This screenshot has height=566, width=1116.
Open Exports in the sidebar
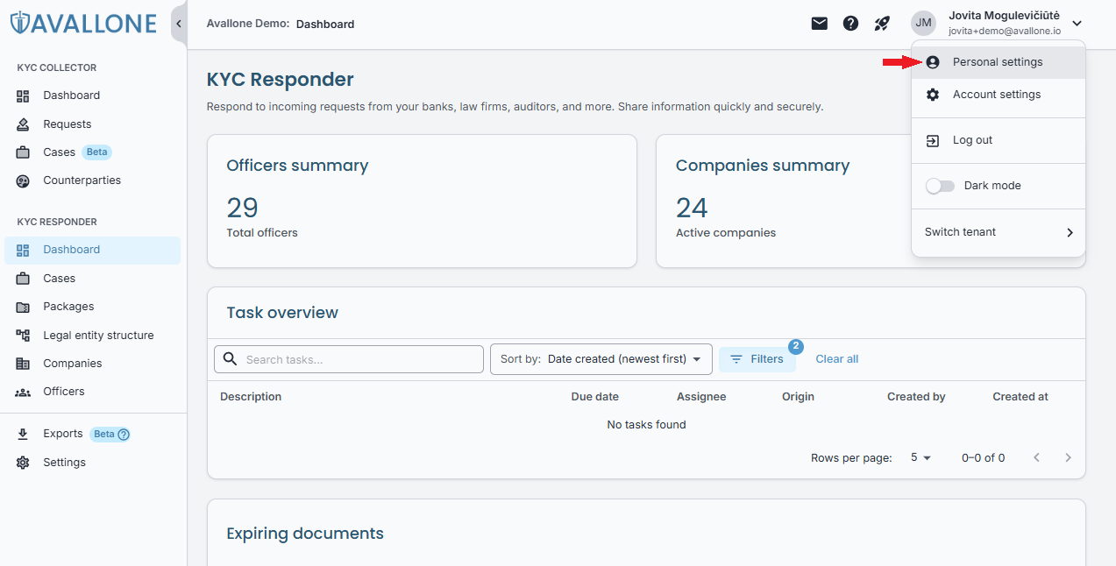coord(93,434)
